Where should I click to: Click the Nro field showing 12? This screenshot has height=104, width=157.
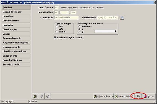[x=64, y=12]
